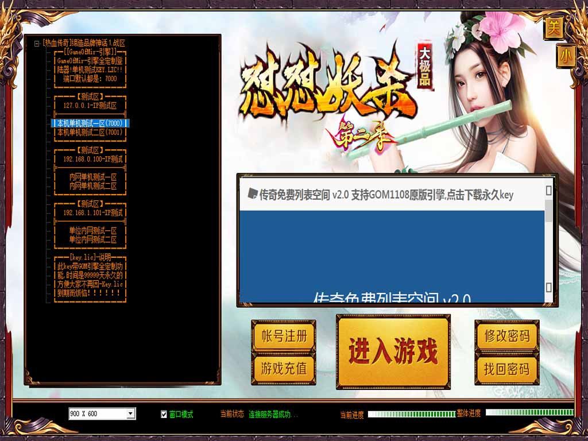
Task: Collapse the 热血传奇 server tree root
Action: [x=37, y=44]
